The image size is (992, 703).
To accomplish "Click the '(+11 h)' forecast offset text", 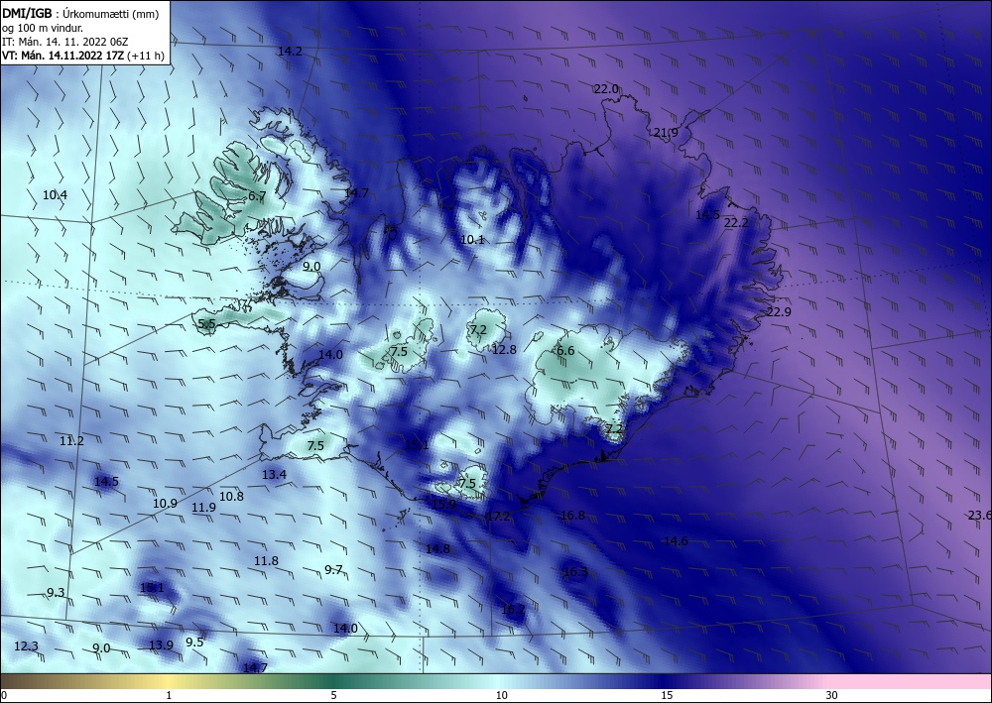I will tap(146, 56).
